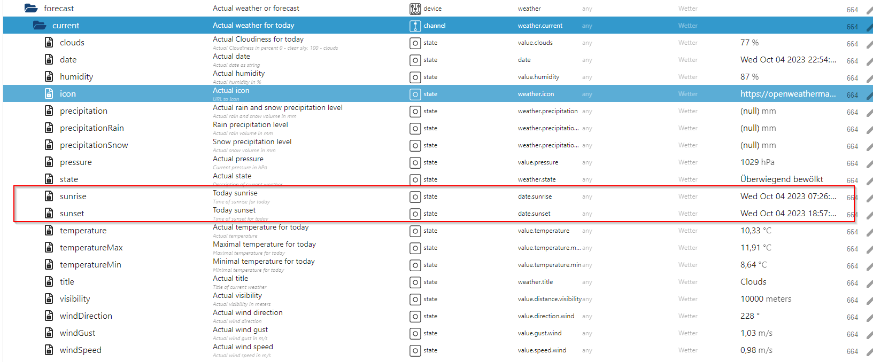Select the windDirection tree item

coord(86,316)
